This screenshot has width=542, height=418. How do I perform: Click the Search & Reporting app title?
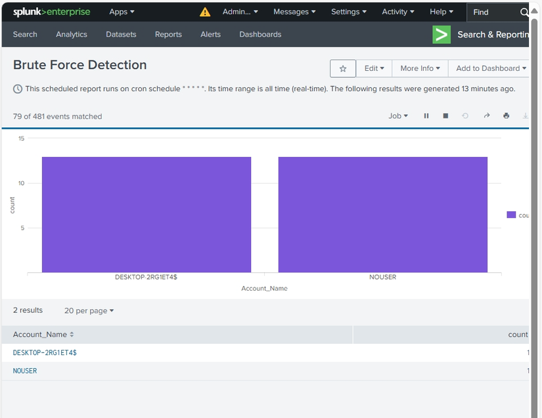click(493, 35)
